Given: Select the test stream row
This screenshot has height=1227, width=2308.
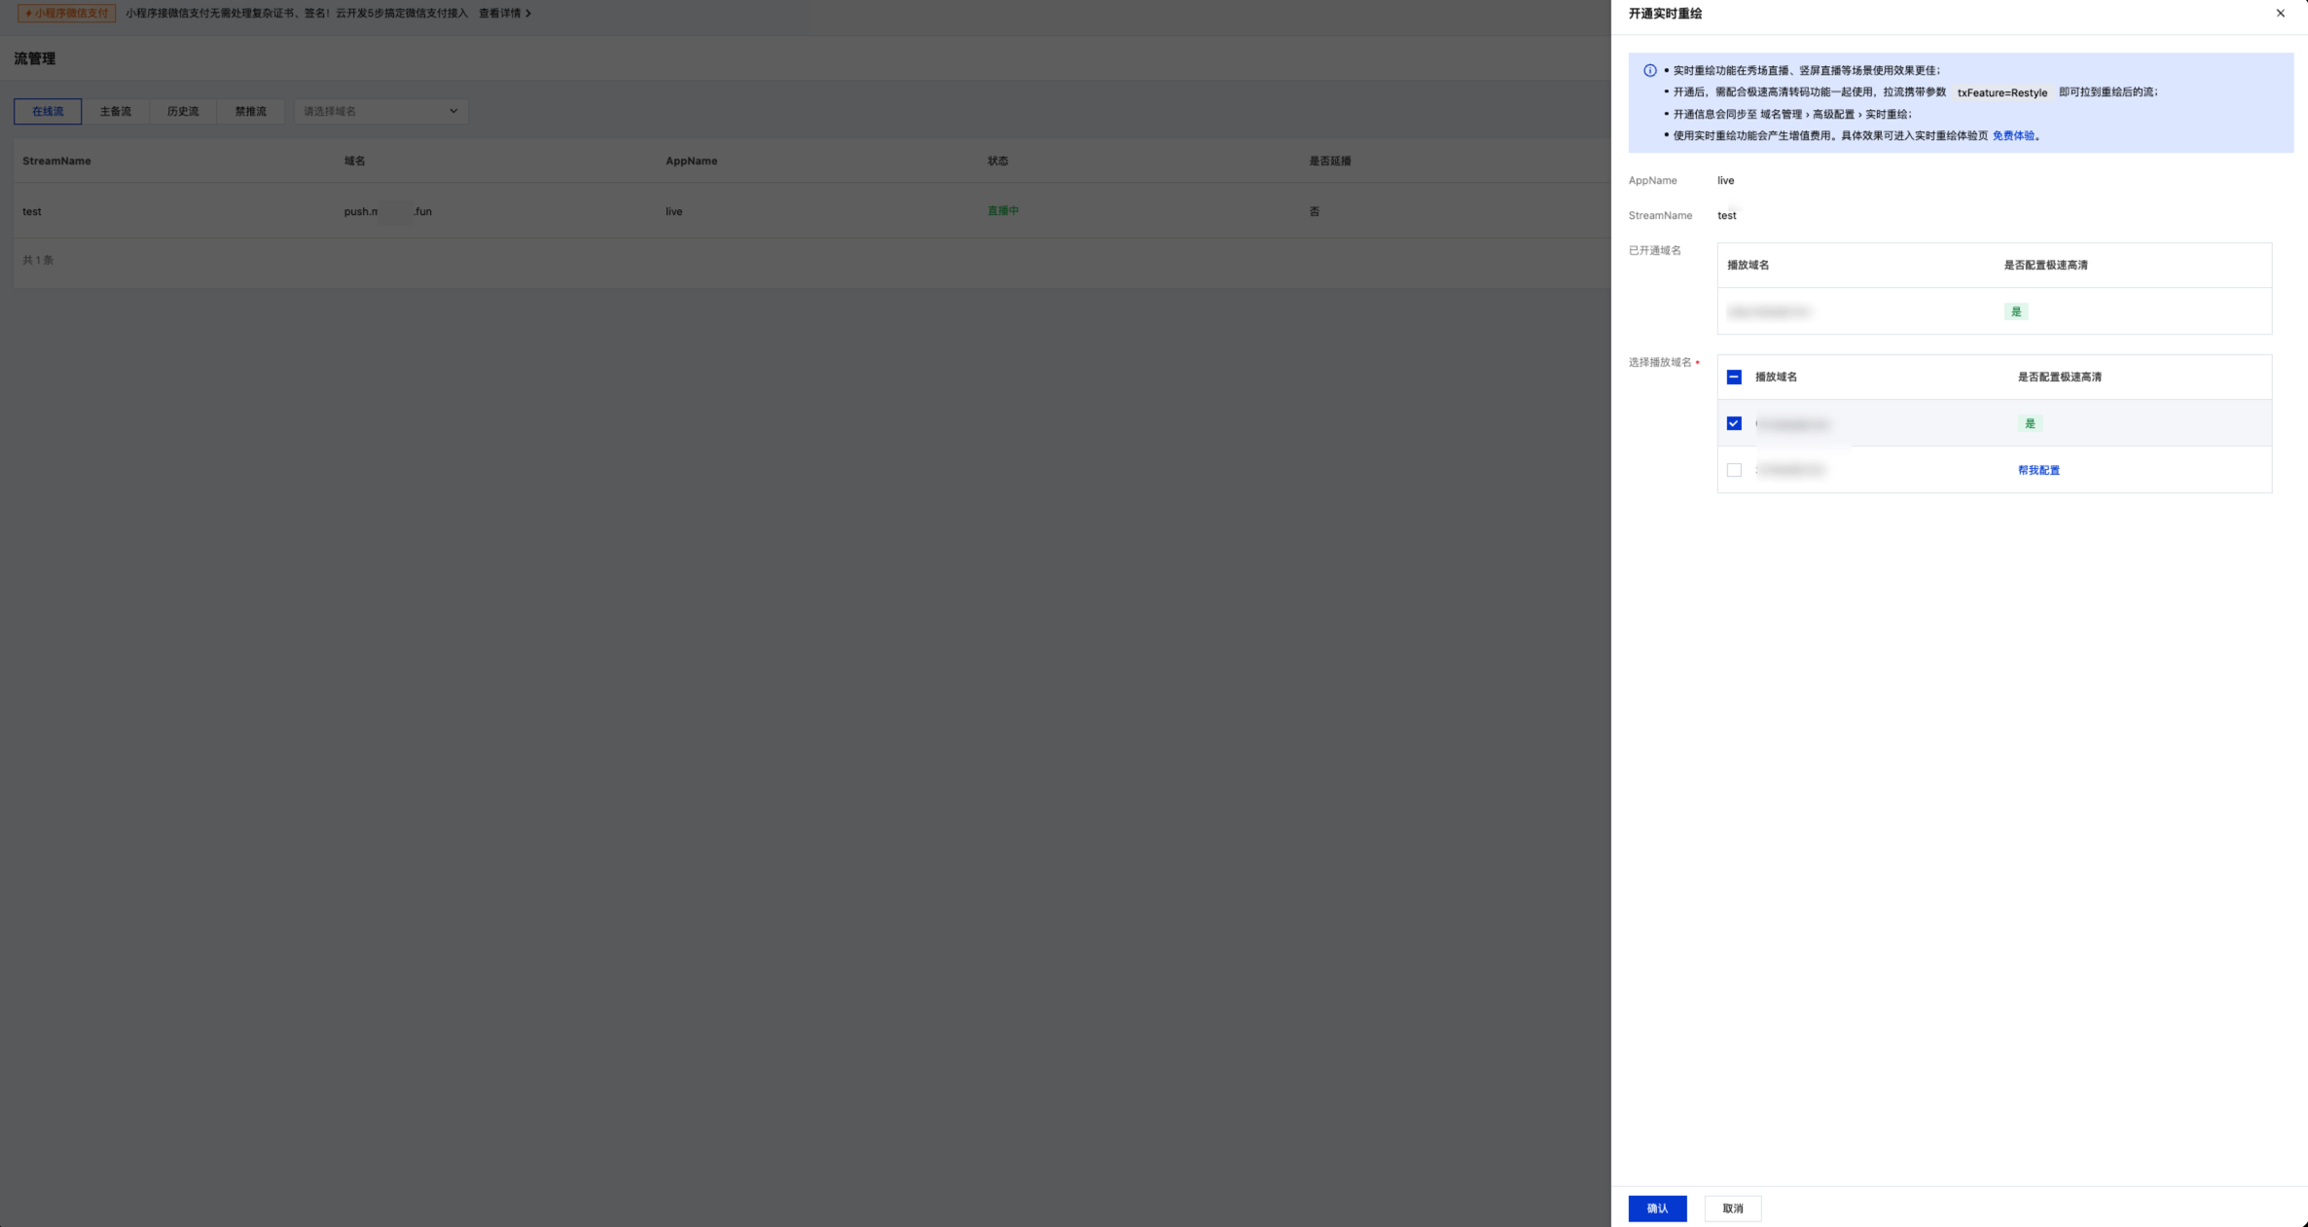Looking at the screenshot, I should coord(812,211).
